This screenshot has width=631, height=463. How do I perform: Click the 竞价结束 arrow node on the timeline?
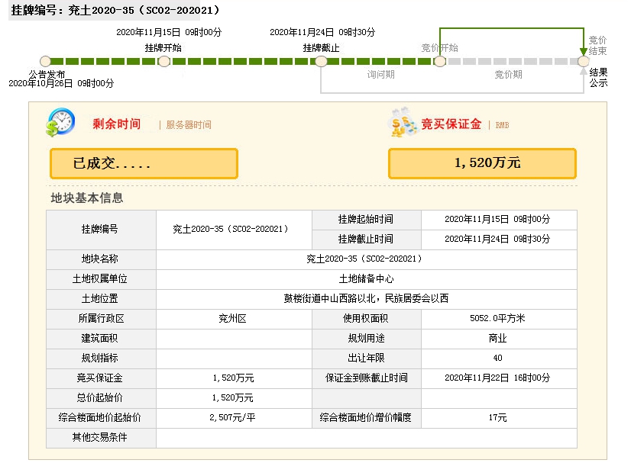(x=582, y=61)
